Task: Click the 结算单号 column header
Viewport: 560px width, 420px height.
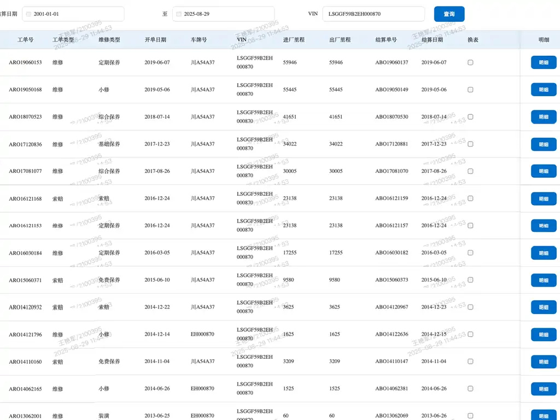Action: pyautogui.click(x=386, y=40)
